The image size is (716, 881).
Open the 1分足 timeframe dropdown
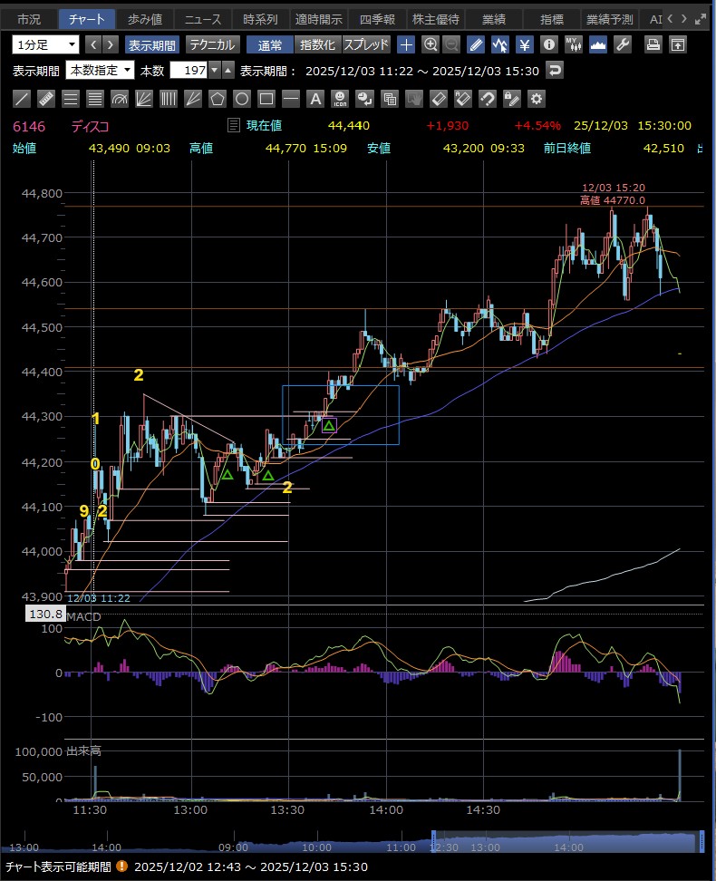tap(46, 44)
